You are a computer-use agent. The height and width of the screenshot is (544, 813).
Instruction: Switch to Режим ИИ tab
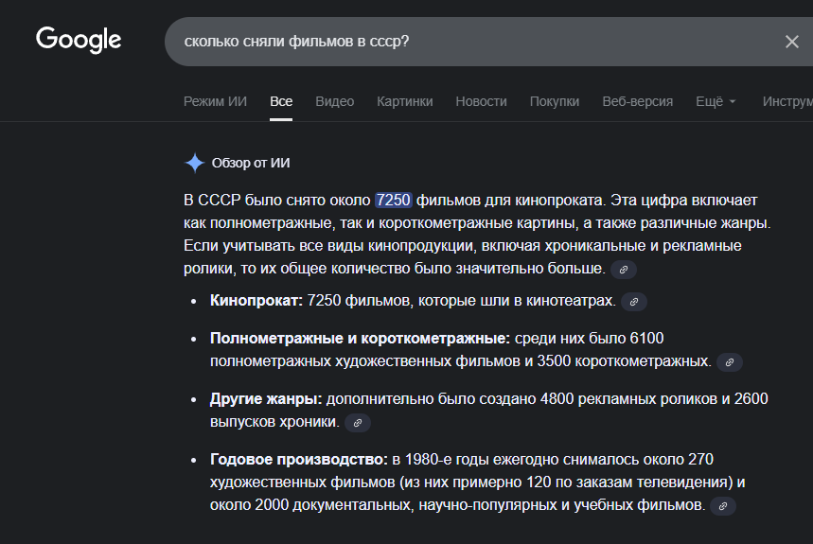[x=215, y=101]
